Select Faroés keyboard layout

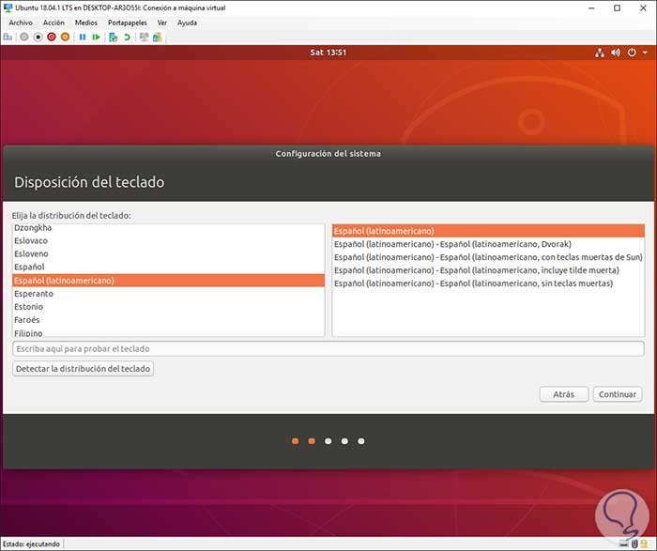[x=168, y=320]
